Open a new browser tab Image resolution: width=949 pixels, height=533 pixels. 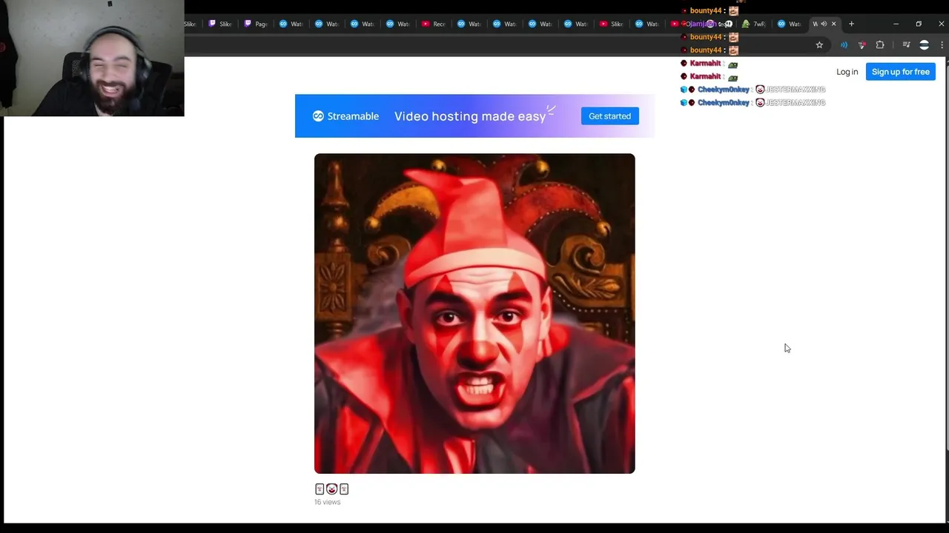tap(851, 24)
